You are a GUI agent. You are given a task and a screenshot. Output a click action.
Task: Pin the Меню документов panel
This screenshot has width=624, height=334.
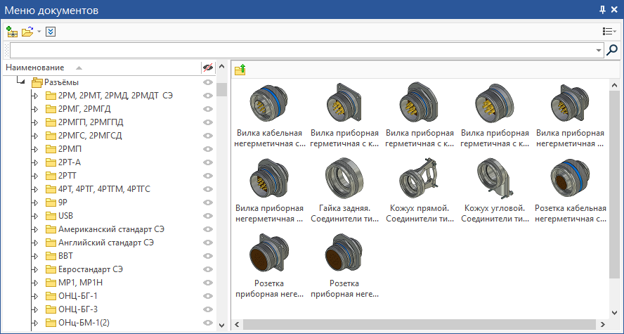[602, 9]
